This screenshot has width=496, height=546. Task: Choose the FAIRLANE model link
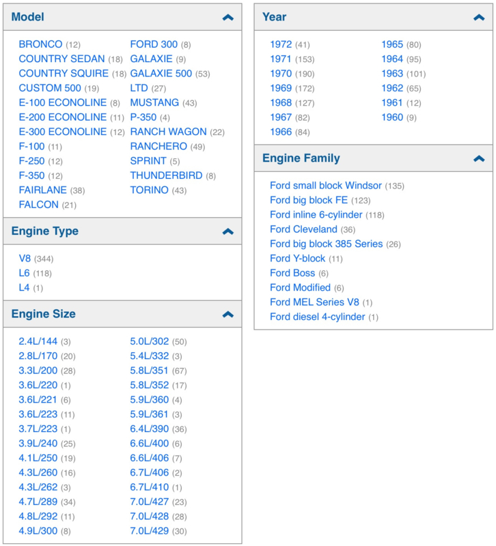coord(42,190)
